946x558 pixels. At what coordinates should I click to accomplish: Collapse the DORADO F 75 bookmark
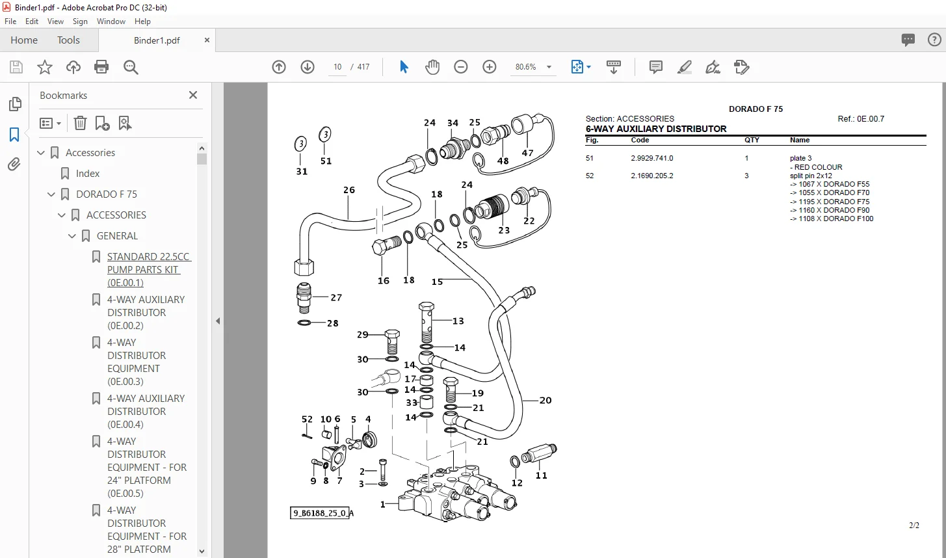pos(52,194)
